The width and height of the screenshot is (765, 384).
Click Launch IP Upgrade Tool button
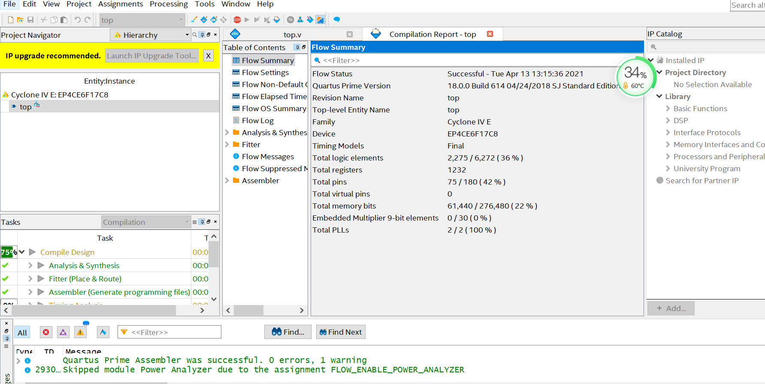pyautogui.click(x=152, y=56)
